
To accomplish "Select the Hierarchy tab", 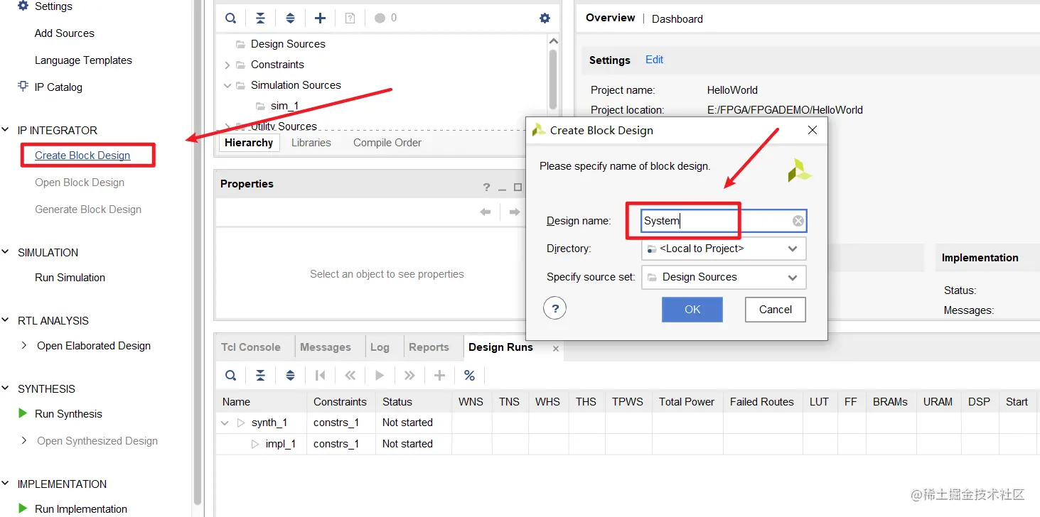I will pos(249,143).
